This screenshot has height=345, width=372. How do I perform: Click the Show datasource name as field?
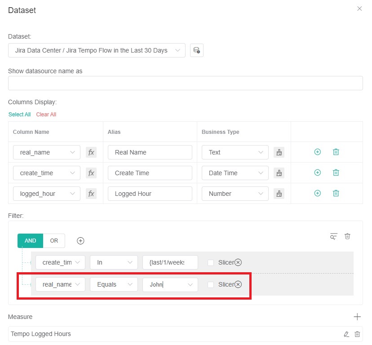point(185,83)
